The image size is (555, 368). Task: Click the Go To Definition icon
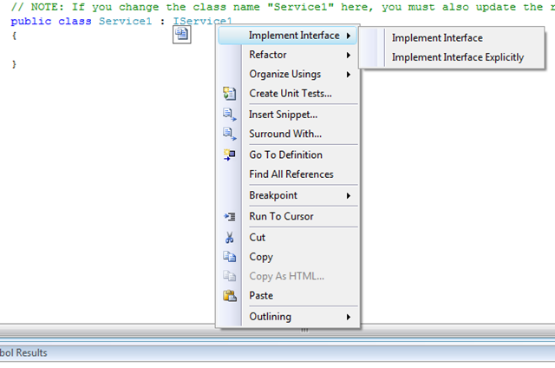coord(229,154)
